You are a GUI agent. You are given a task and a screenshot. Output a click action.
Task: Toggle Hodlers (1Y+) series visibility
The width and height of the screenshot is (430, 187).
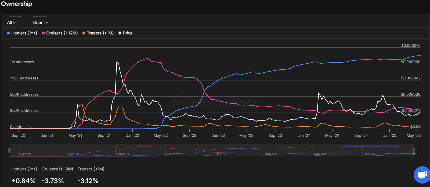(x=24, y=33)
